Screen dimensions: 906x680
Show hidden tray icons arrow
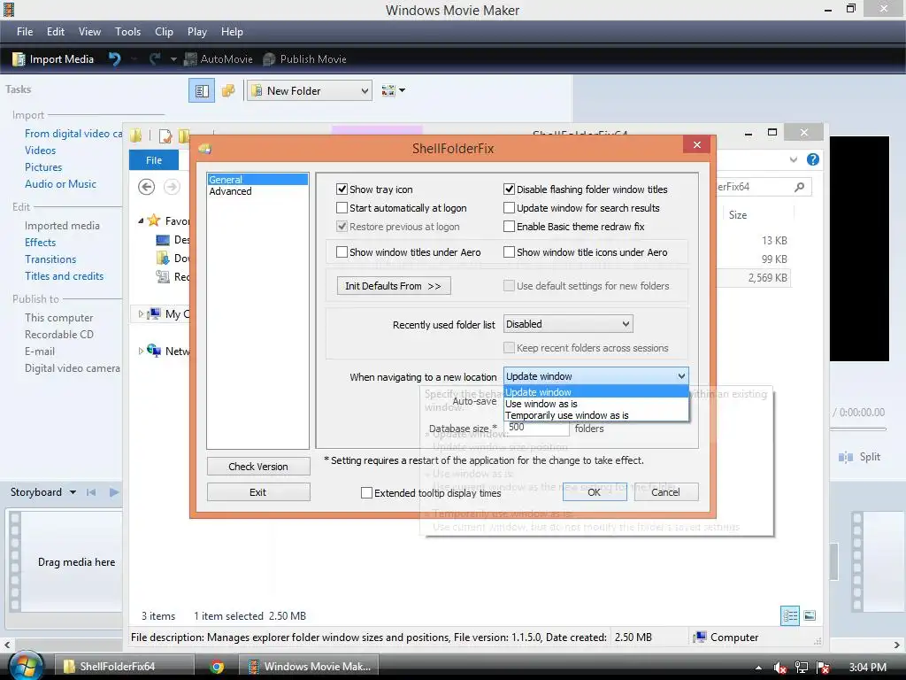[x=758, y=668]
